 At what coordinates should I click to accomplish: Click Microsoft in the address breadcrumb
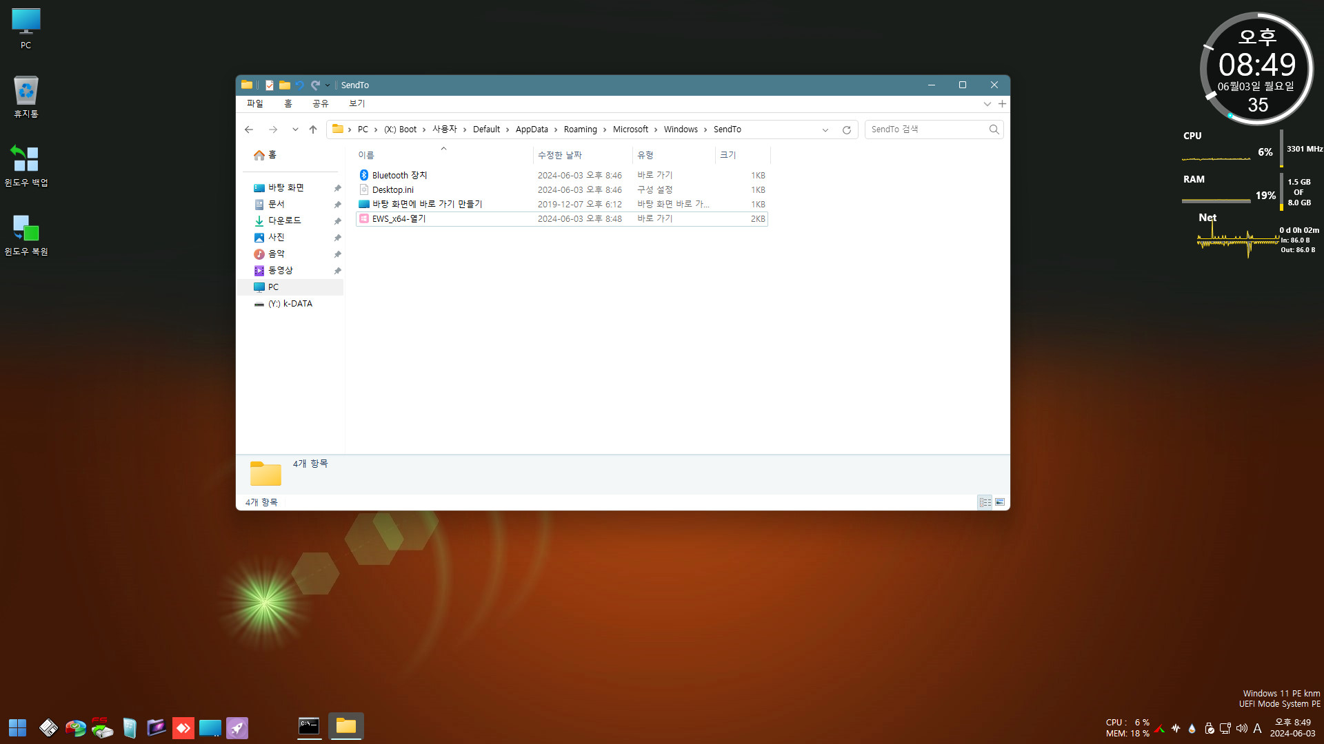click(630, 130)
